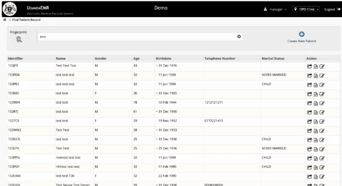Click edit pencil icon for patient 103PPG
342x186 pixels.
point(322,158)
